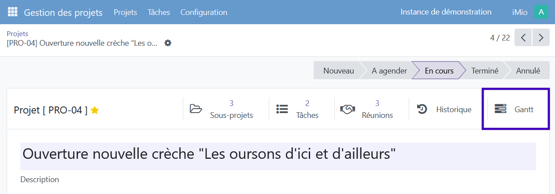Expand the Configuration menu

204,12
